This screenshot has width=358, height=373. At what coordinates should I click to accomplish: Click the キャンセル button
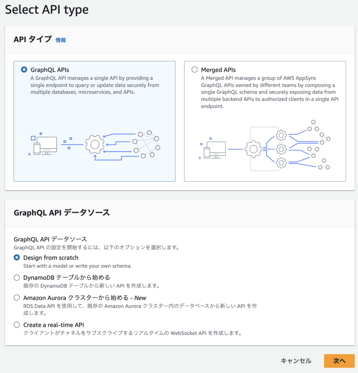(x=296, y=361)
